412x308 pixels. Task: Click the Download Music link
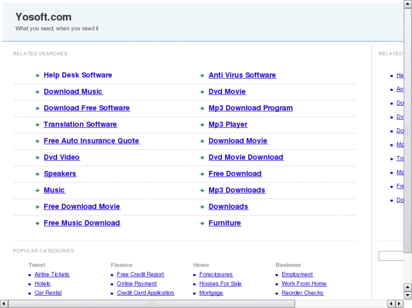(73, 92)
